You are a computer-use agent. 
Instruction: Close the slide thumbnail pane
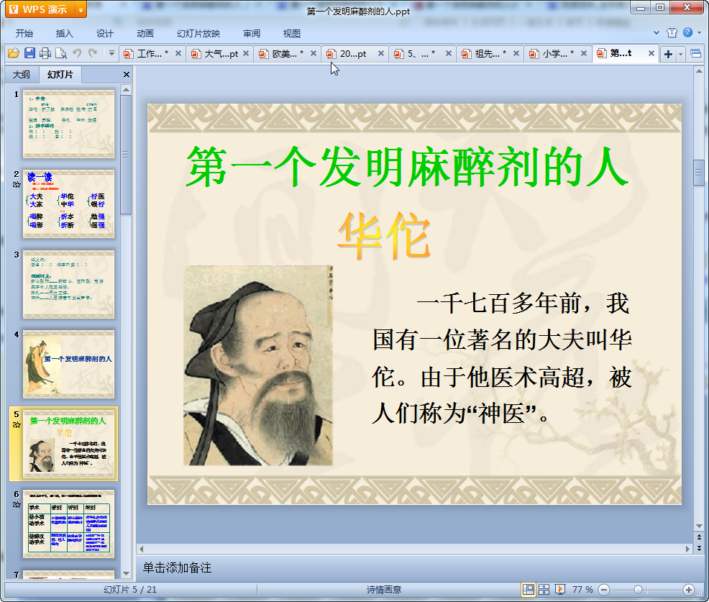[x=127, y=75]
